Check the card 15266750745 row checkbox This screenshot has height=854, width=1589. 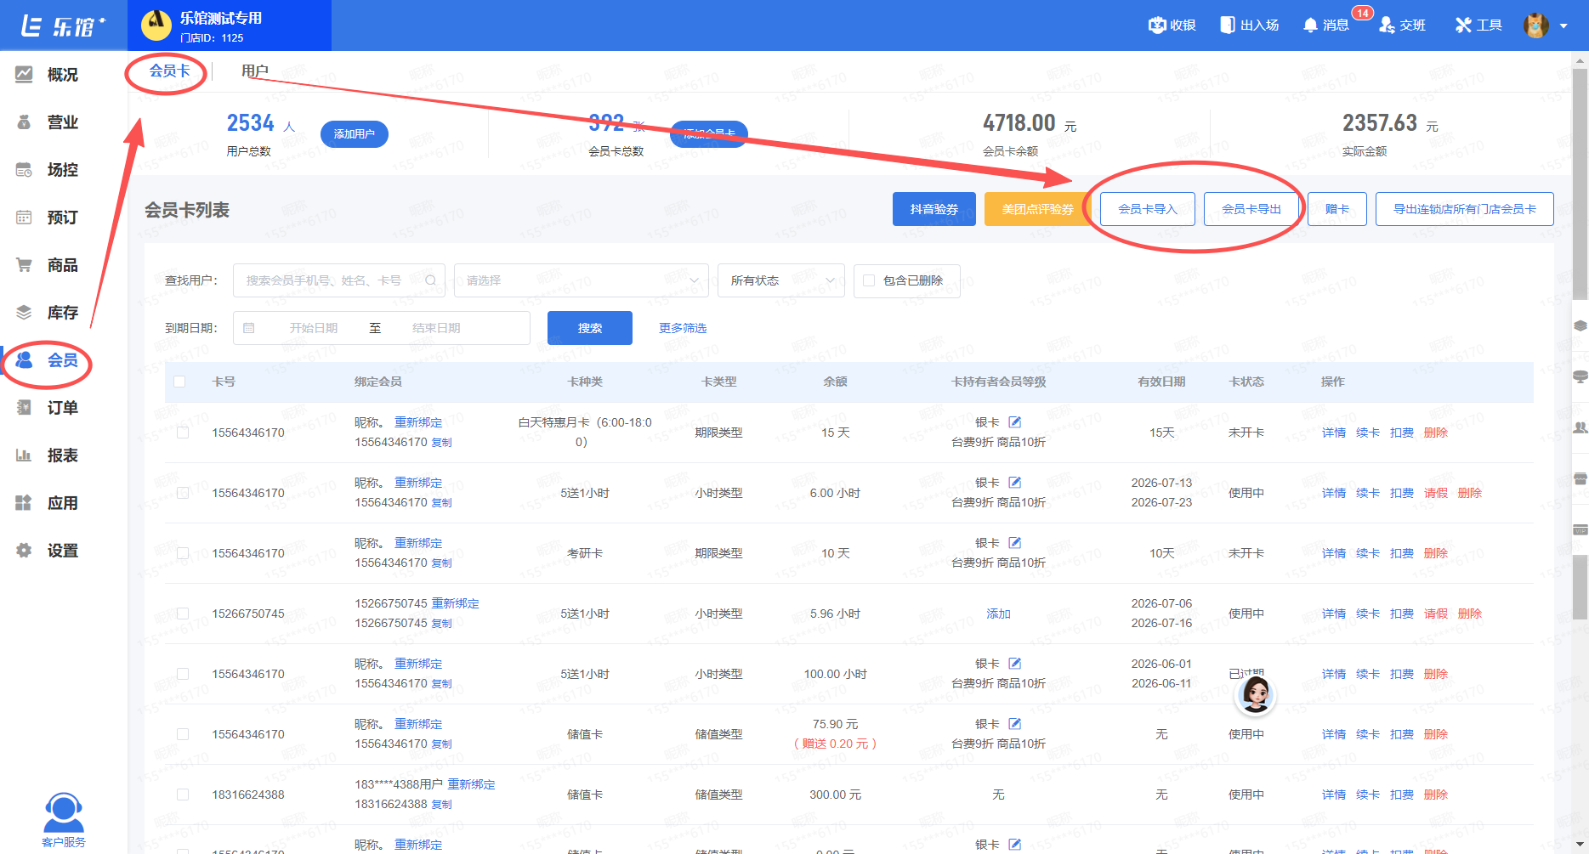(183, 614)
